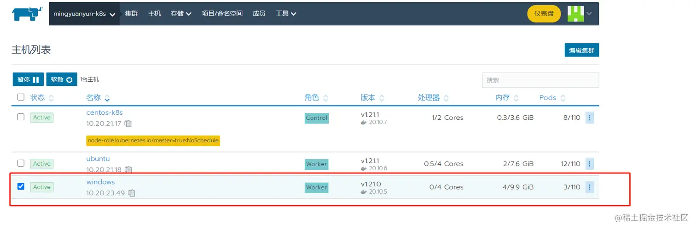Open three-dot menu for windows row
Image resolution: width=696 pixels, height=230 pixels.
pyautogui.click(x=590, y=187)
